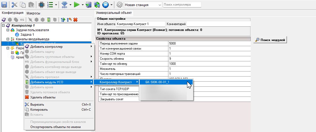The image size is (316, 132).
Task: Click the Save floppy disk icon
Action: (x=4, y=5)
